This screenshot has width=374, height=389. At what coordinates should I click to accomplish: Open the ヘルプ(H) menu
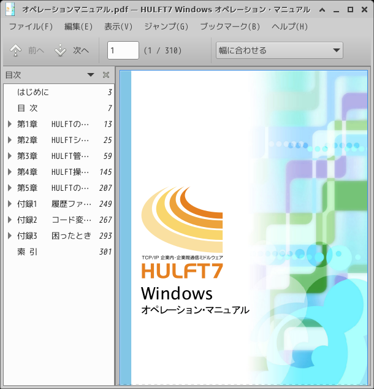pos(289,26)
